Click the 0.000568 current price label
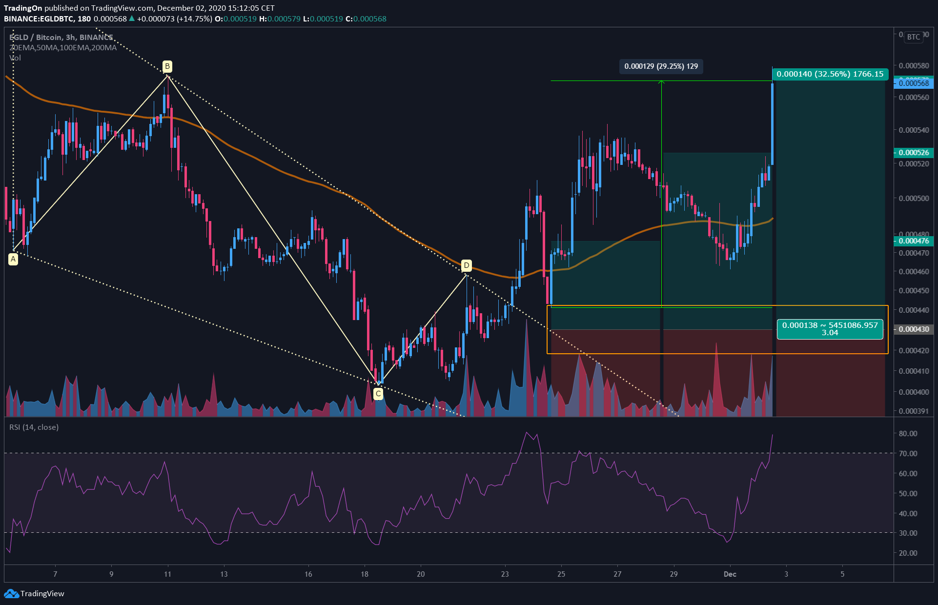The height and width of the screenshot is (605, 938). pyautogui.click(x=914, y=83)
